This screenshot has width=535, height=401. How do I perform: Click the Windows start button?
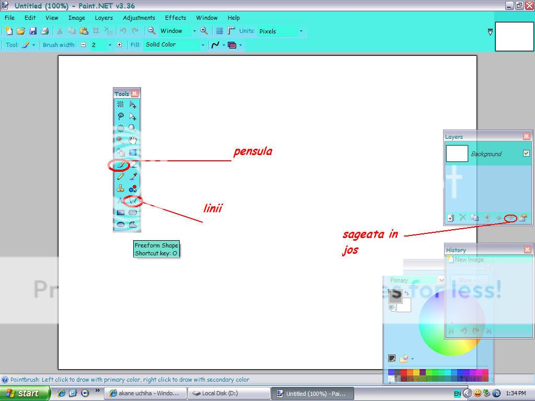[x=25, y=393]
